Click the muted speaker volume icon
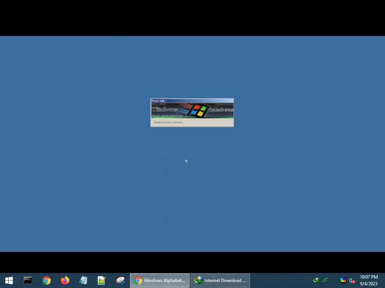Image resolution: width=385 pixels, height=288 pixels. (352, 280)
